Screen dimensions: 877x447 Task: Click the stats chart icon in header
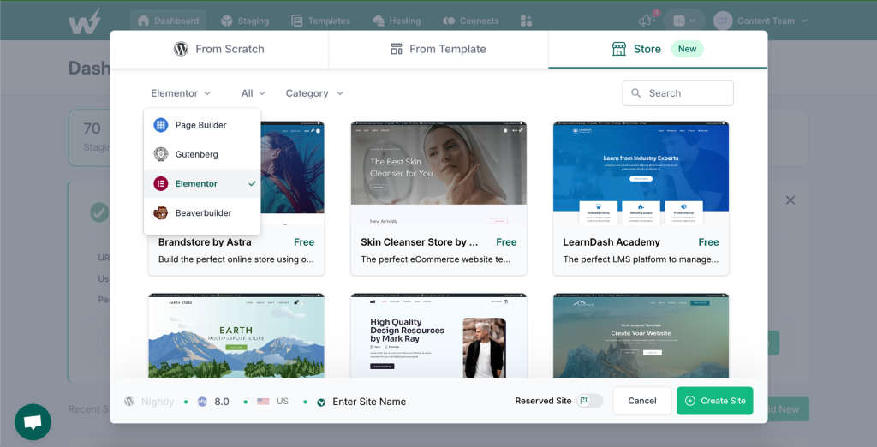coord(679,21)
